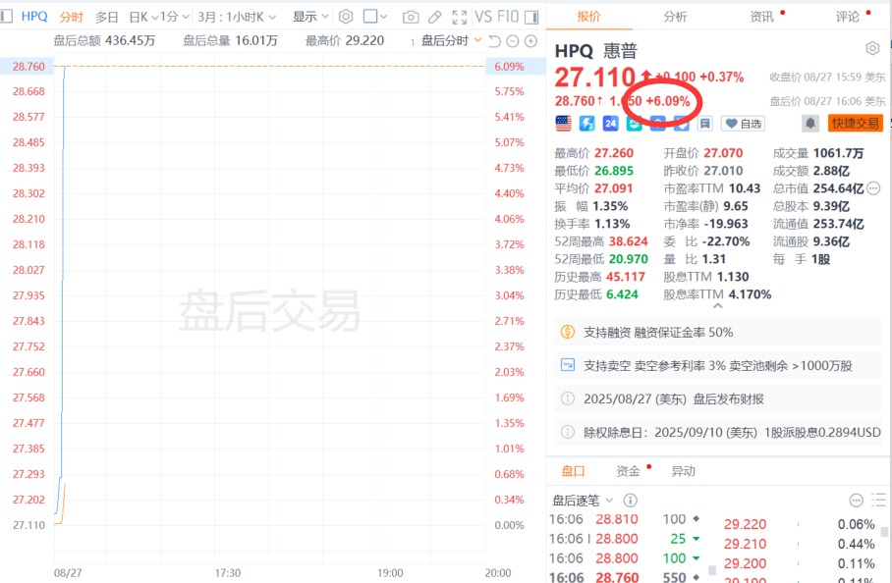The image size is (892, 583).
Task: Click the VS compare button
Action: click(483, 17)
